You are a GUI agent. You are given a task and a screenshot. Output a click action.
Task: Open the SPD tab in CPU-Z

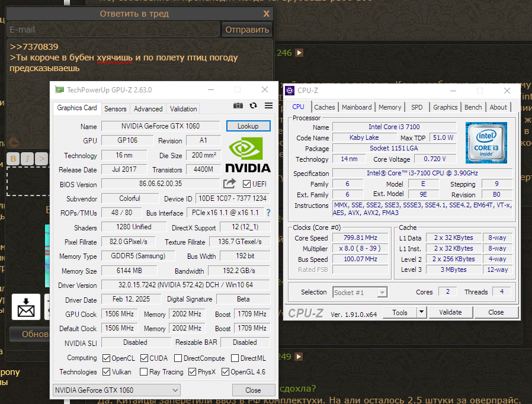pyautogui.click(x=417, y=107)
